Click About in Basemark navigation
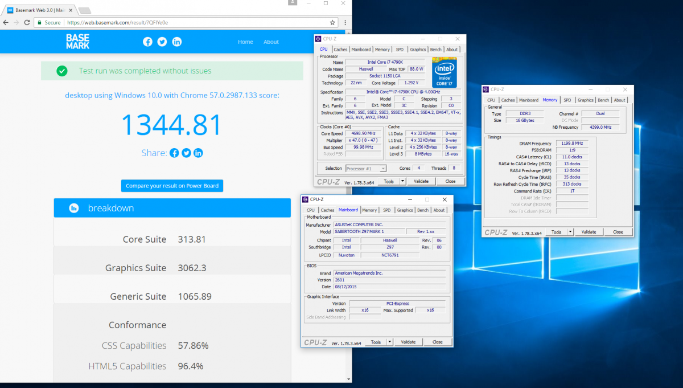The width and height of the screenshot is (683, 388). point(271,42)
